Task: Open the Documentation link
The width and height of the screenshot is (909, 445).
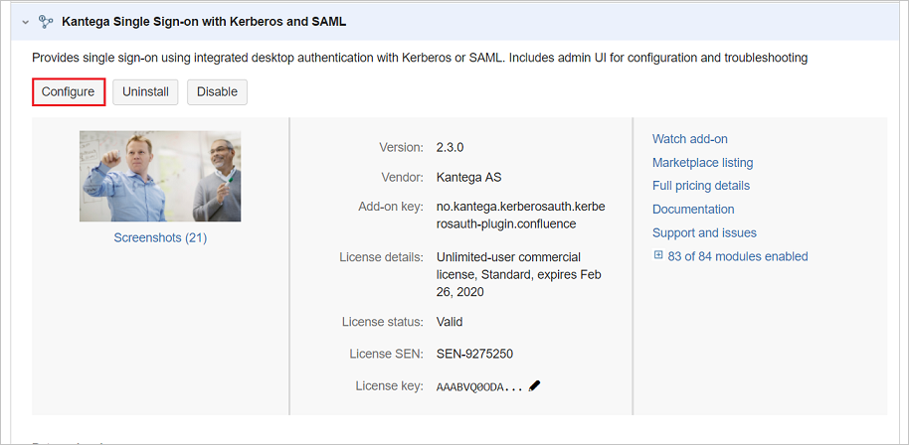Action: [693, 210]
